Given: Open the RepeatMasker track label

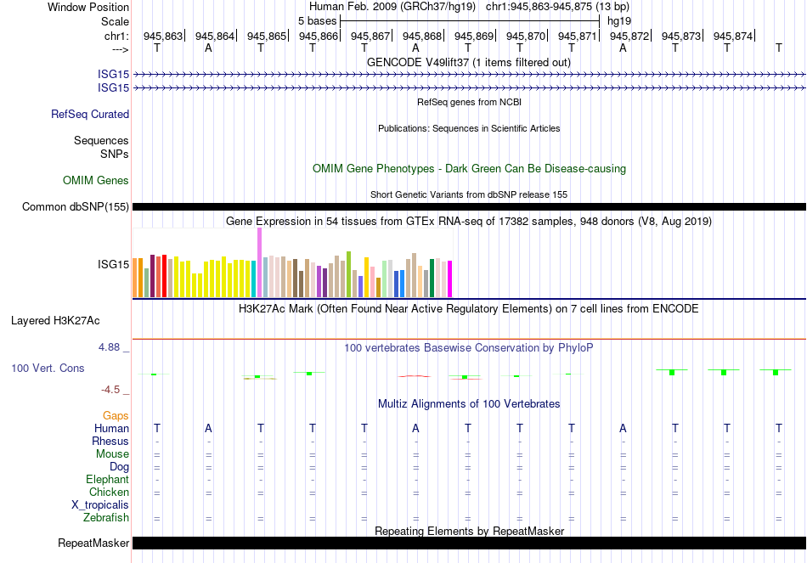Looking at the screenshot, I should pos(93,543).
